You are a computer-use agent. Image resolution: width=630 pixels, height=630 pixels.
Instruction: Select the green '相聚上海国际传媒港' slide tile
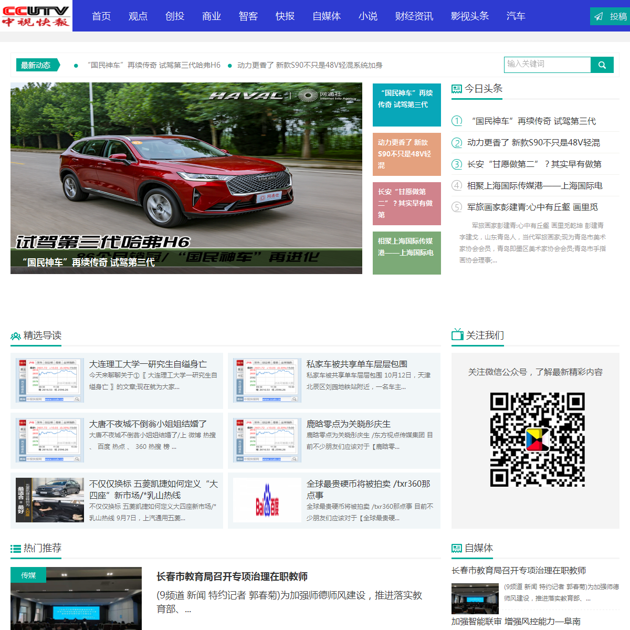406,253
